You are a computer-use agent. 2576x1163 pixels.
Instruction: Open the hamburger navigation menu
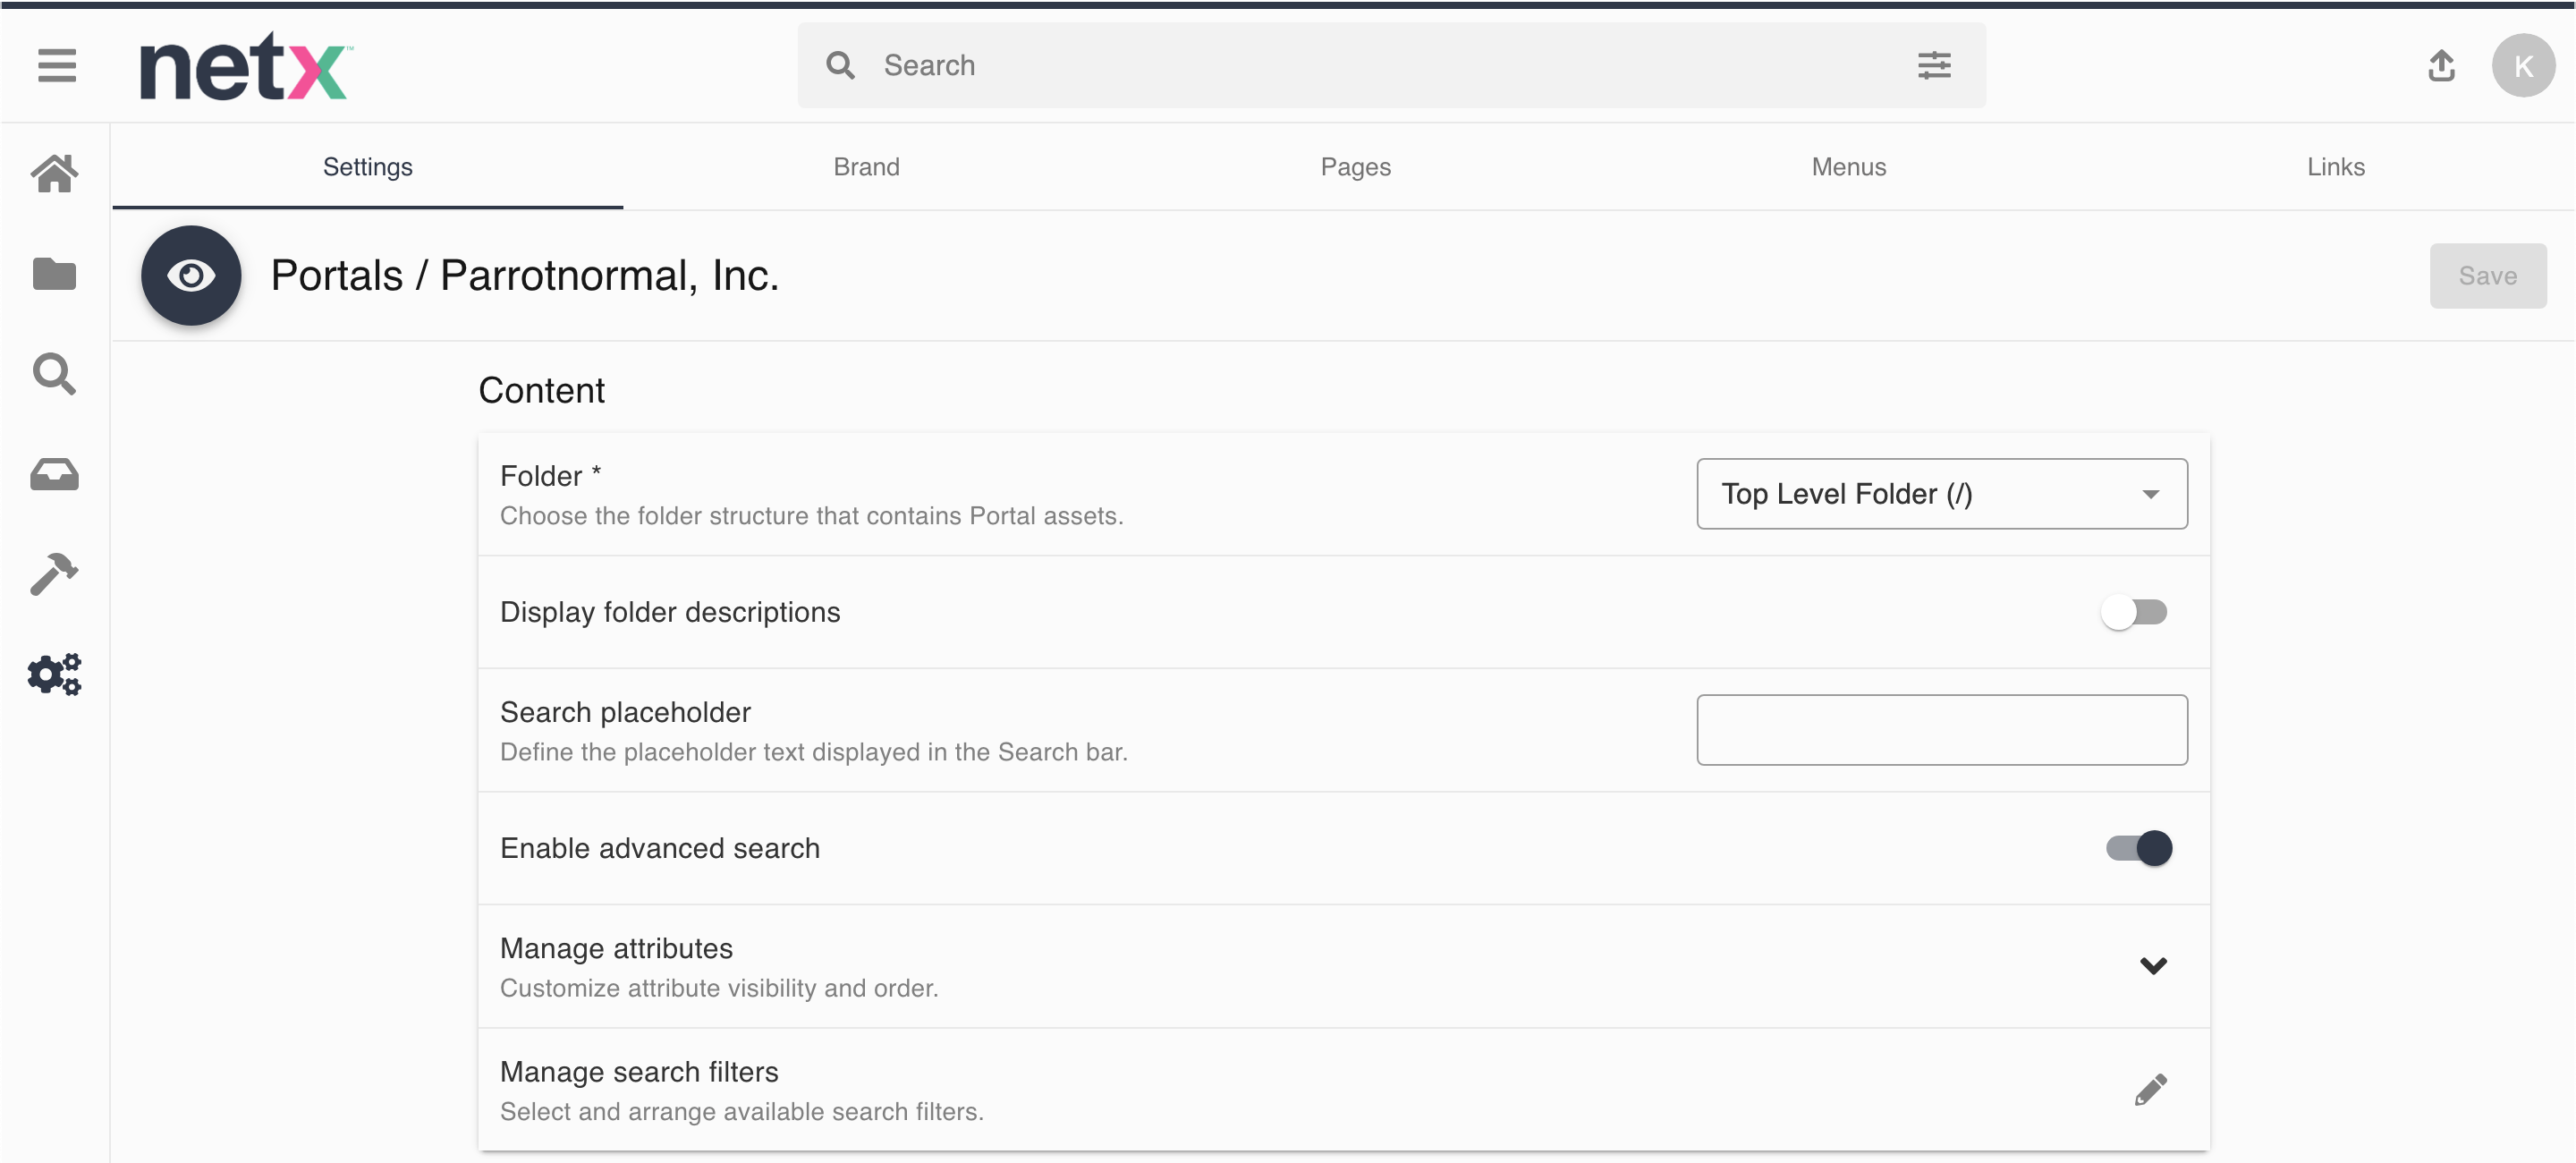pyautogui.click(x=57, y=66)
